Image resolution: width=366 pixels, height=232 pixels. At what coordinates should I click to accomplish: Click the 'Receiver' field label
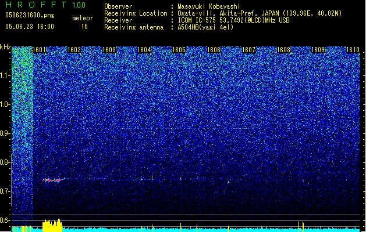pyautogui.click(x=118, y=20)
